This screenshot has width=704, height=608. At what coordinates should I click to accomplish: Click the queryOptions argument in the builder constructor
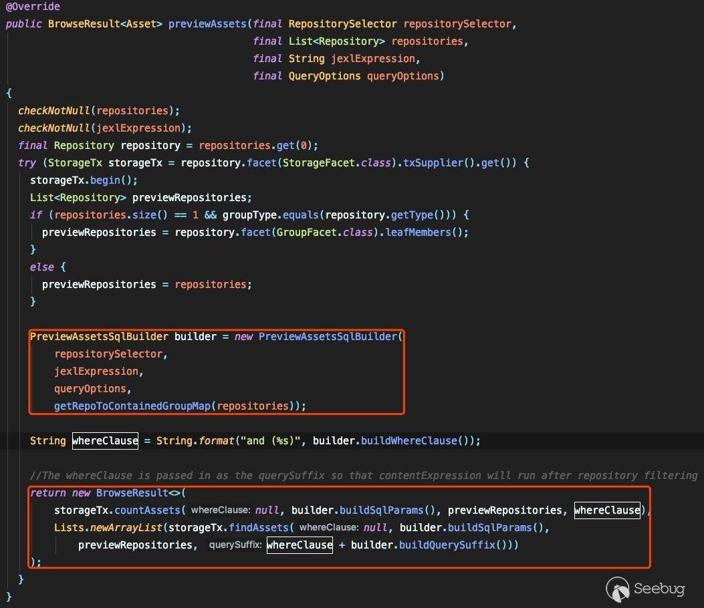coord(90,389)
